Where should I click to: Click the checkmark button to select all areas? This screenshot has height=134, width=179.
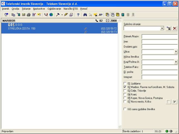pos(175,102)
